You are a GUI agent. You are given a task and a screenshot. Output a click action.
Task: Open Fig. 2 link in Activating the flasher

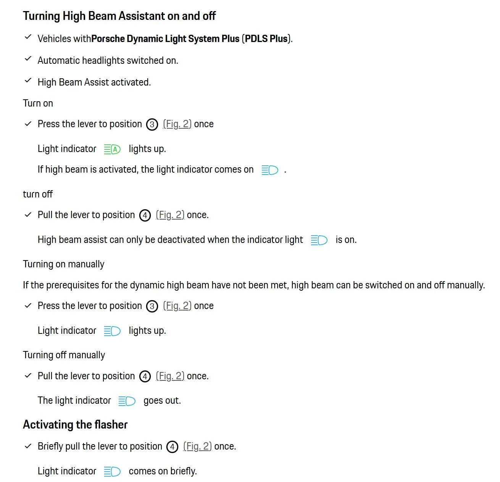click(197, 446)
